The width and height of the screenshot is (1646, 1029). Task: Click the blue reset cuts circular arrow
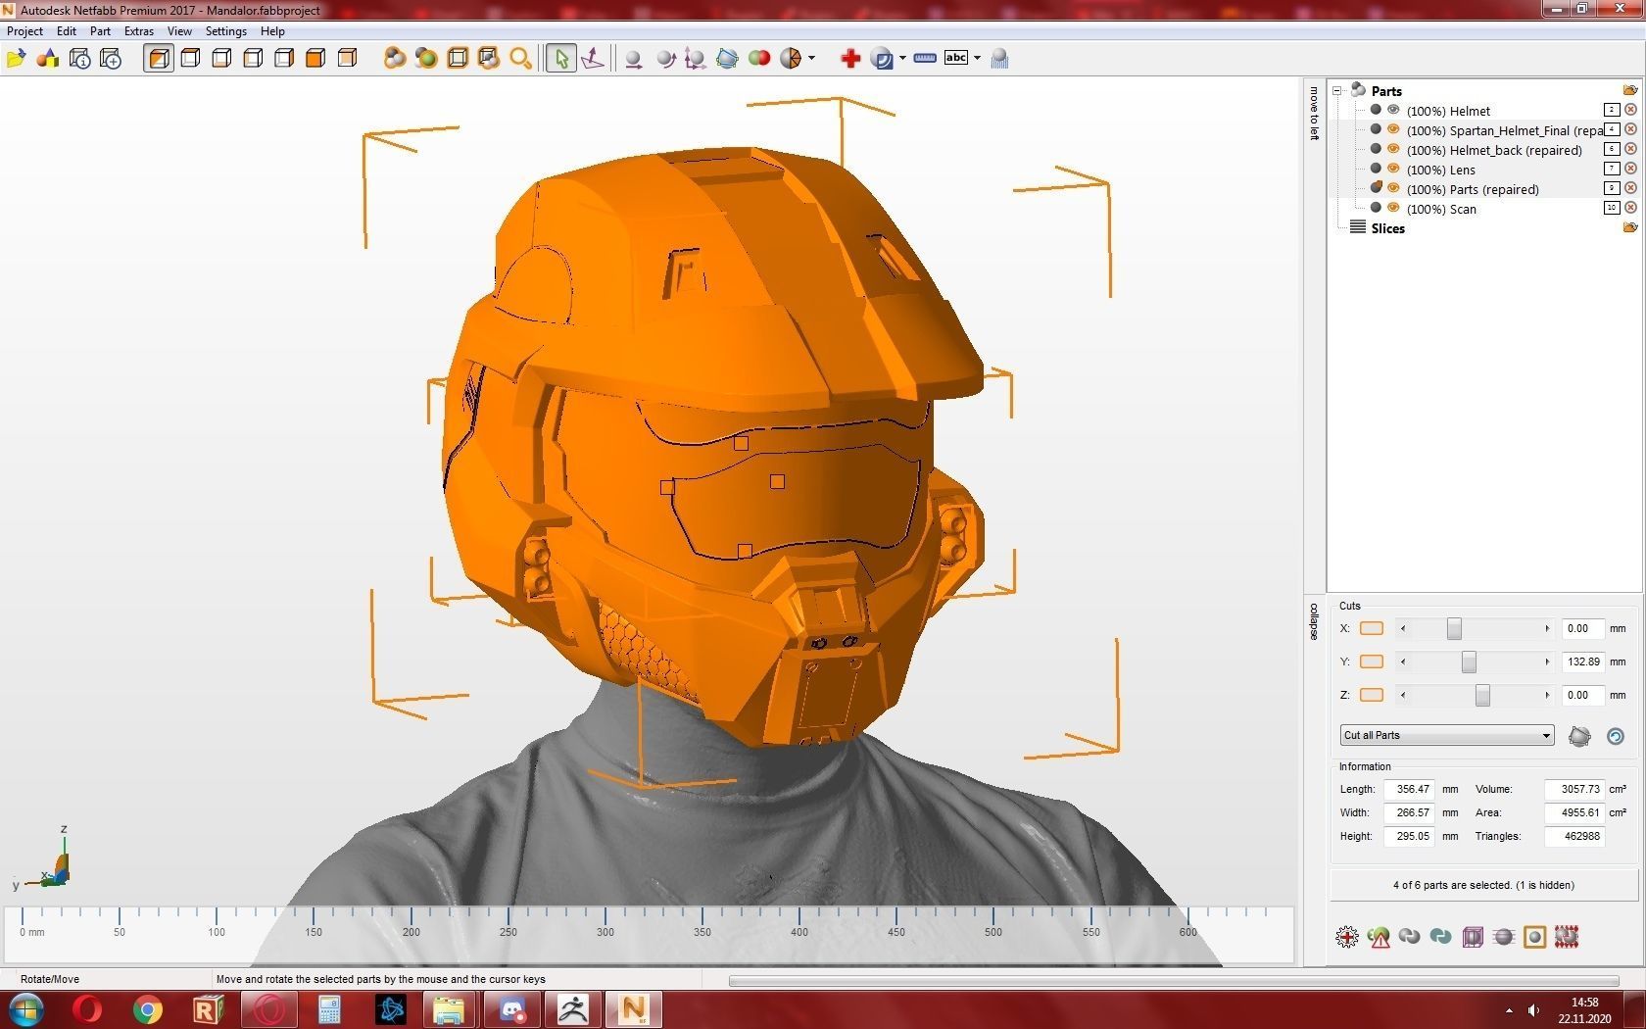(1616, 736)
